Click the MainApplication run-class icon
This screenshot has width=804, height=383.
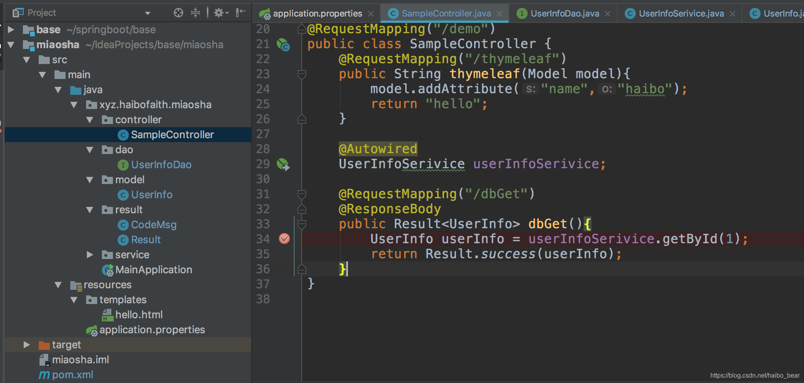[108, 270]
